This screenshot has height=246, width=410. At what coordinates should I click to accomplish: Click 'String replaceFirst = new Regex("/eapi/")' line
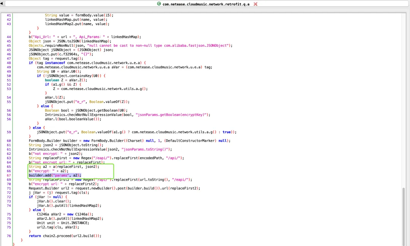point(106,158)
